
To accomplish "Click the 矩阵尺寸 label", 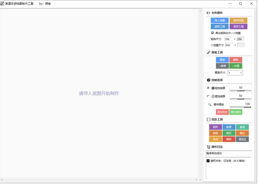I will (x=216, y=39).
